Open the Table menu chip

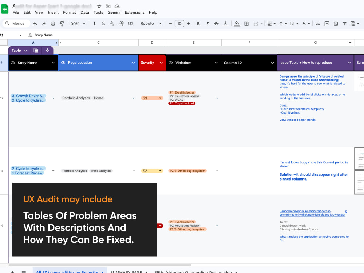click(x=19, y=50)
